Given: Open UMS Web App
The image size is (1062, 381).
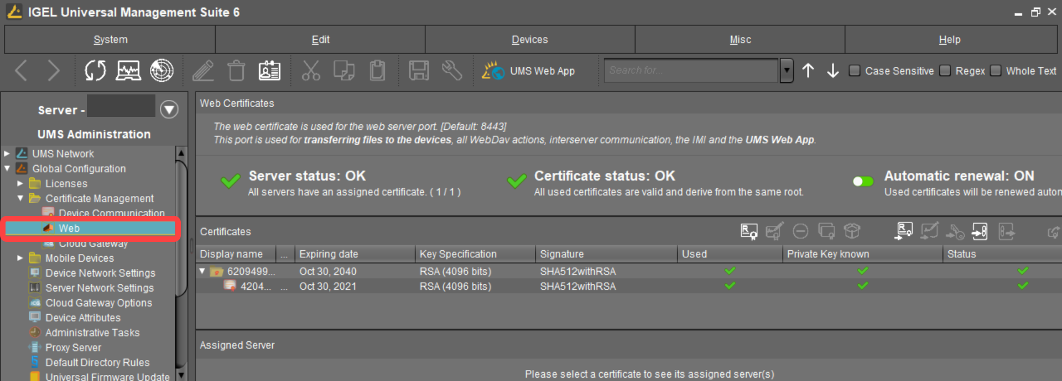Looking at the screenshot, I should [x=529, y=71].
